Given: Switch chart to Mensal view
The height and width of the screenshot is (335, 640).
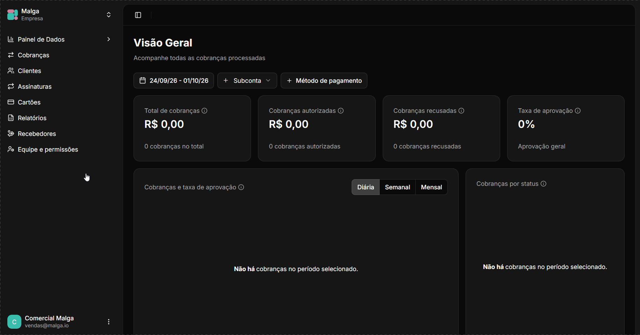Looking at the screenshot, I should tap(431, 187).
